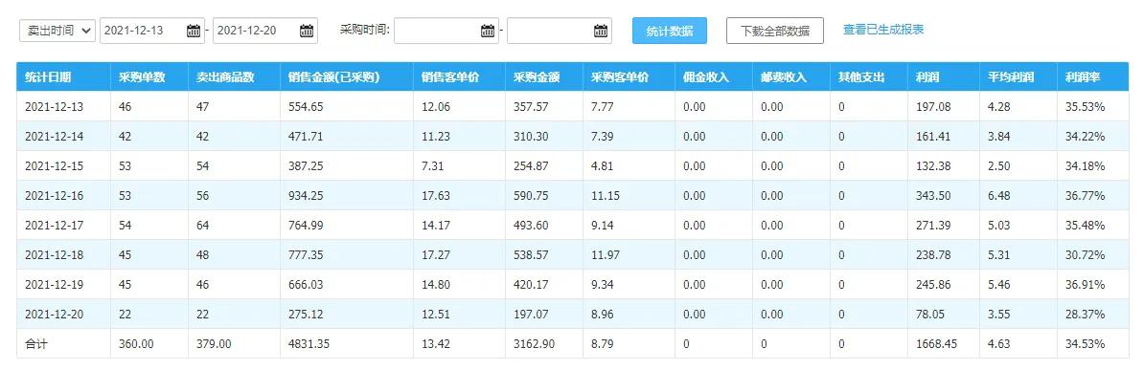
Task: Click the 统计数据 button
Action: pyautogui.click(x=670, y=32)
